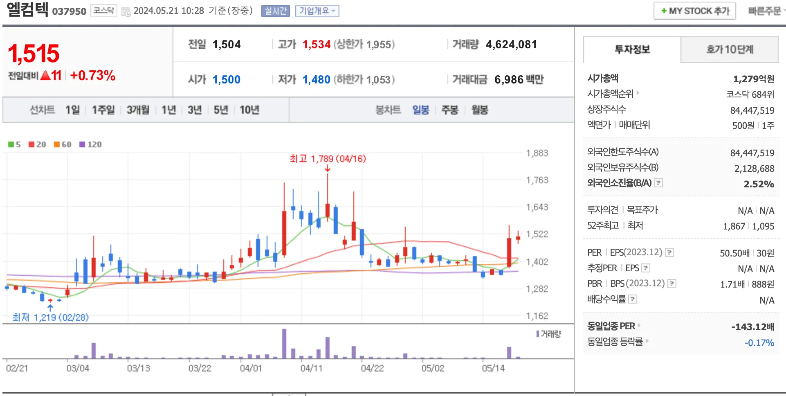Click the 전일 value 1,504
786x396 pixels.
click(x=227, y=44)
